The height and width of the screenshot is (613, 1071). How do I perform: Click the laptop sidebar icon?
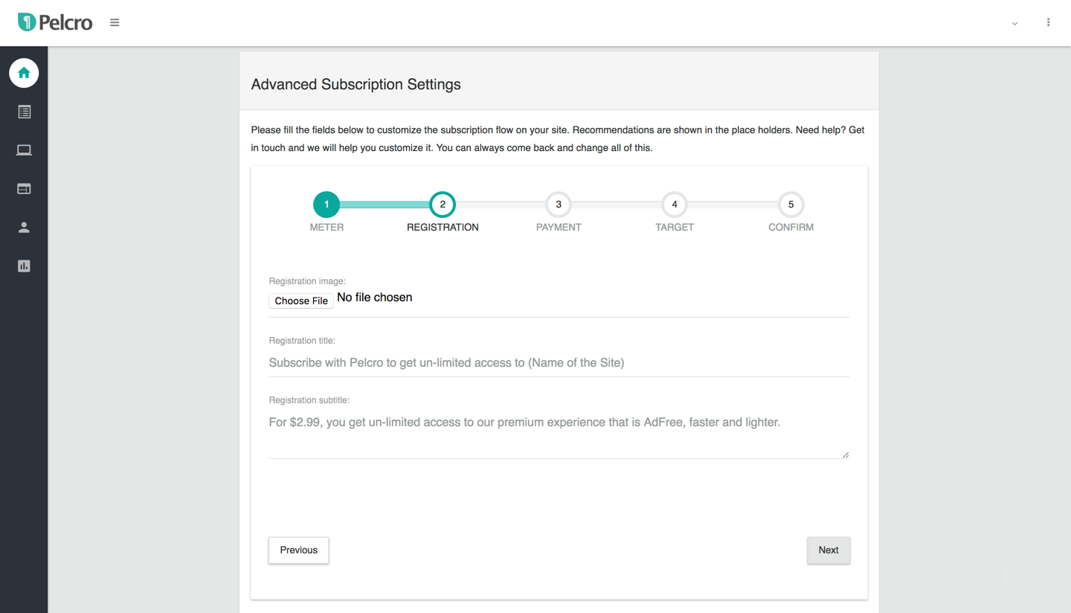tap(24, 150)
